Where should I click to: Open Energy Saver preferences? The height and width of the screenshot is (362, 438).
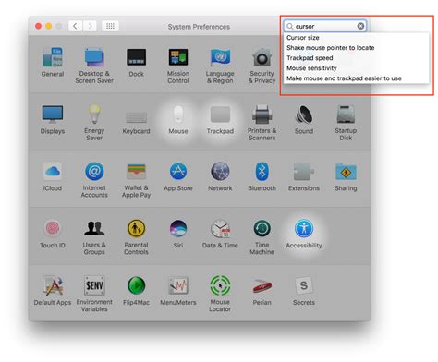point(94,123)
